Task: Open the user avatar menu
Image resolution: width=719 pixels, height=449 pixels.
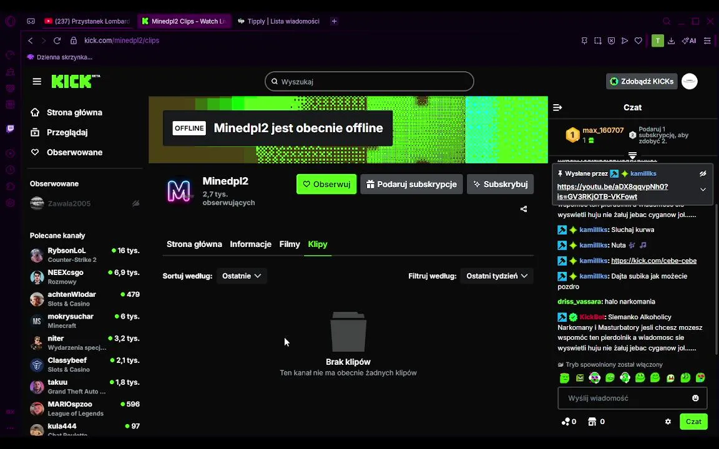Action: coord(689,82)
